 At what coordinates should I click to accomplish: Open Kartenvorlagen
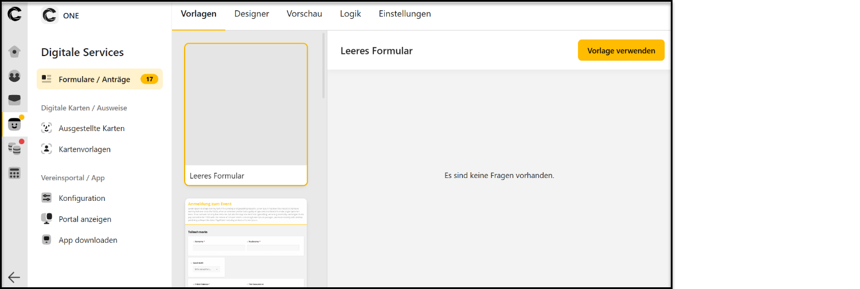point(84,149)
